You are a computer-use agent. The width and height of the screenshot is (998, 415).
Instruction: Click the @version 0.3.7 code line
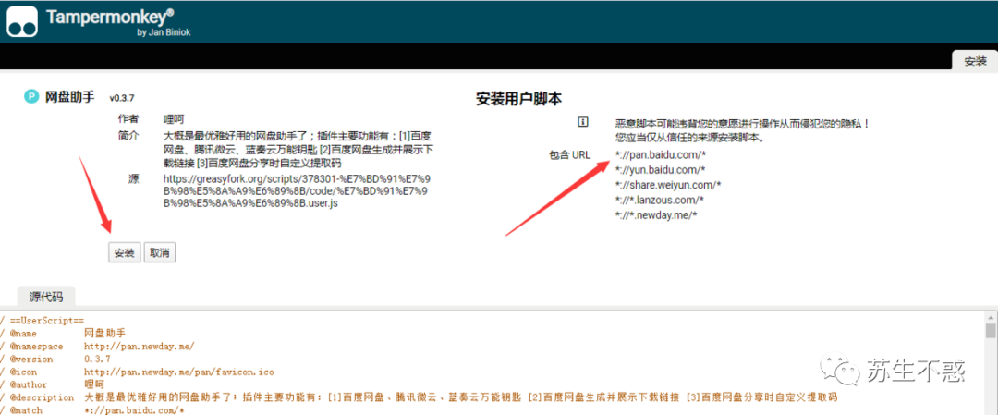pos(55,359)
